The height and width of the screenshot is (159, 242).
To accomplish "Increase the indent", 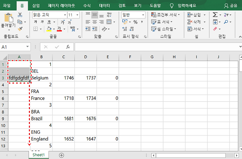I will [x=94, y=29].
